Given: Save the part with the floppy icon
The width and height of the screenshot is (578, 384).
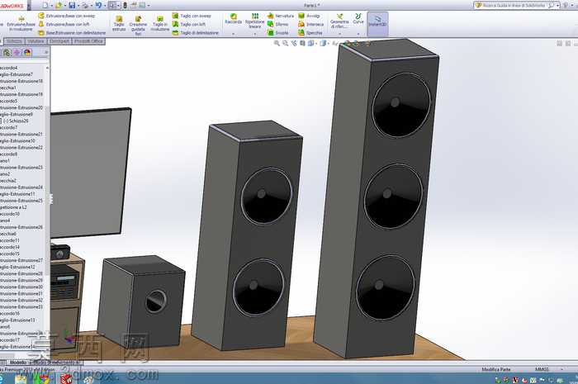Looking at the screenshot, I should 73,5.
